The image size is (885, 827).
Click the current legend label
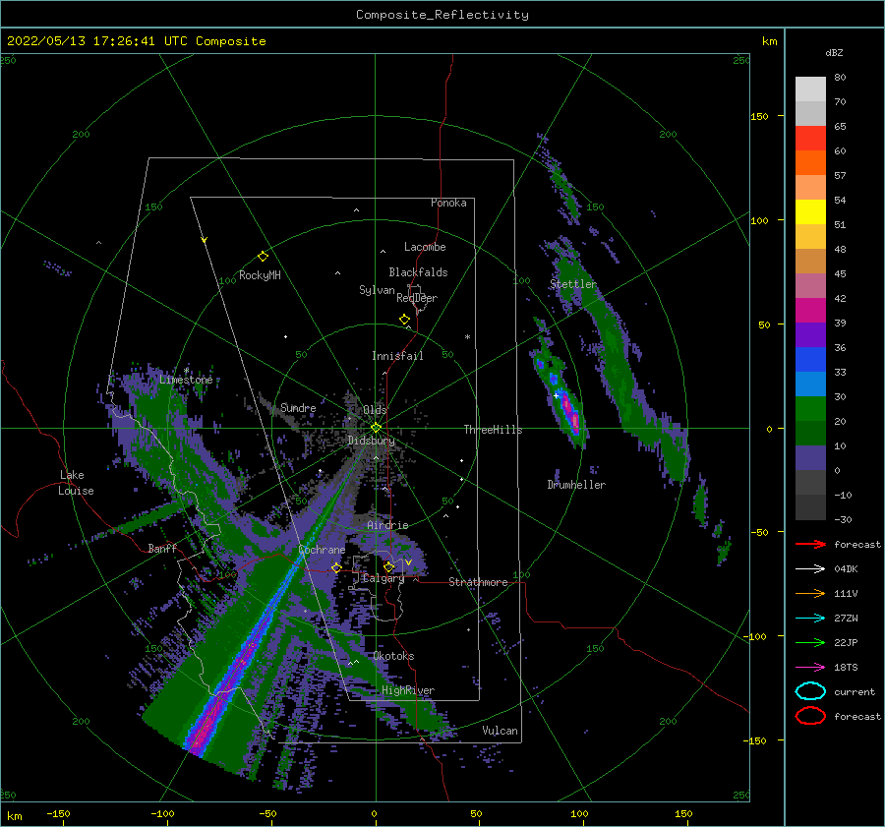855,691
